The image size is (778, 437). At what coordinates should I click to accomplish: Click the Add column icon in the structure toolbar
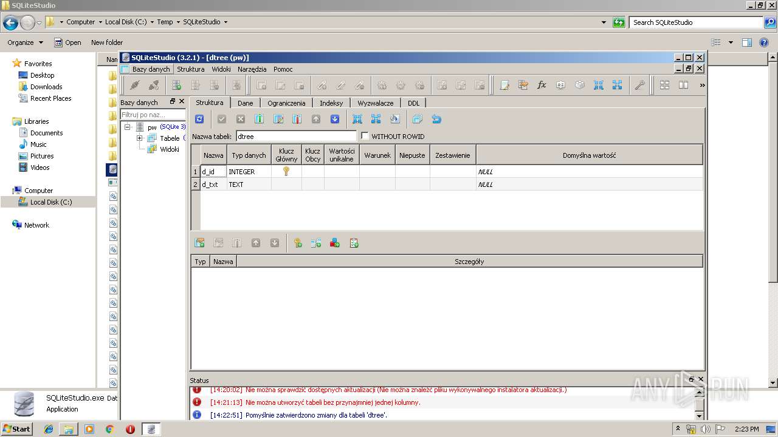coord(259,119)
